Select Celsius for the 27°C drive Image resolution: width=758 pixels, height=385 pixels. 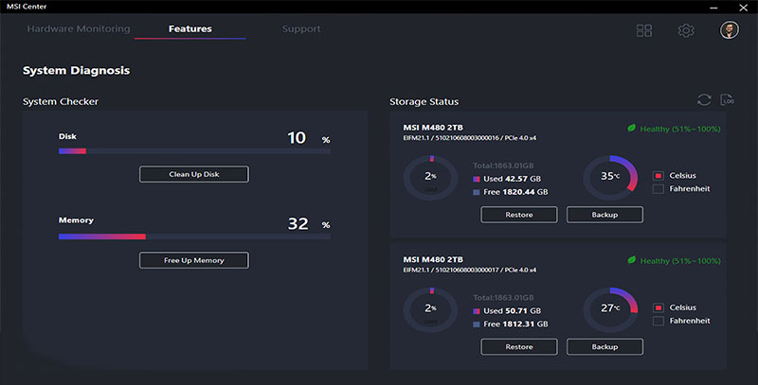click(658, 307)
